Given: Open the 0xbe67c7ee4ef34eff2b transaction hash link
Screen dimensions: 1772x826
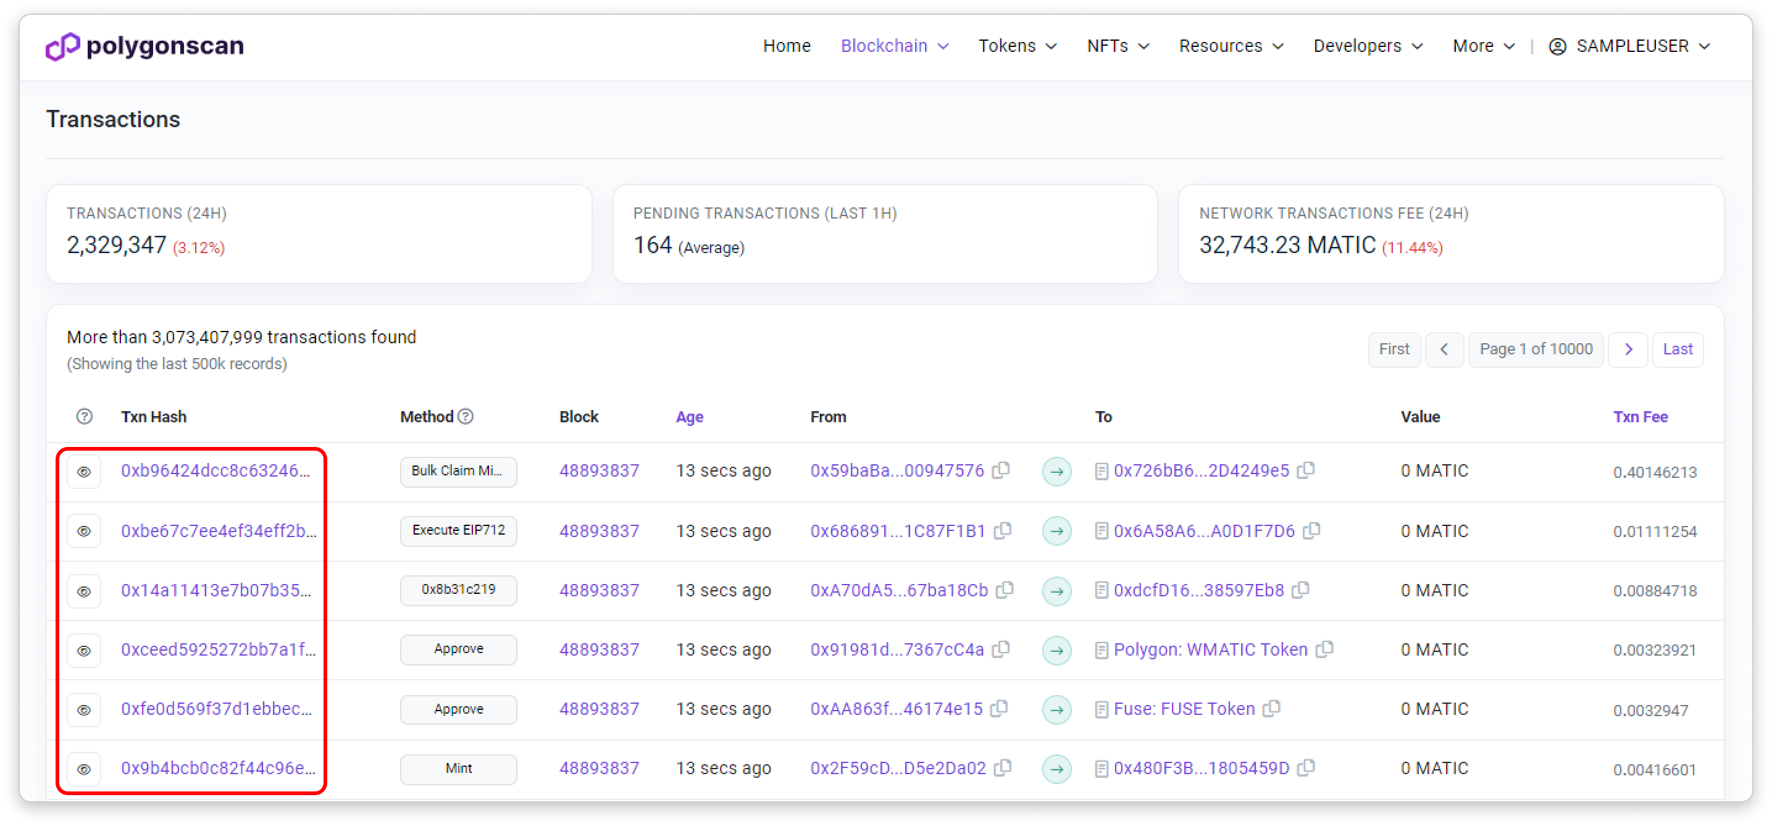Looking at the screenshot, I should (218, 531).
